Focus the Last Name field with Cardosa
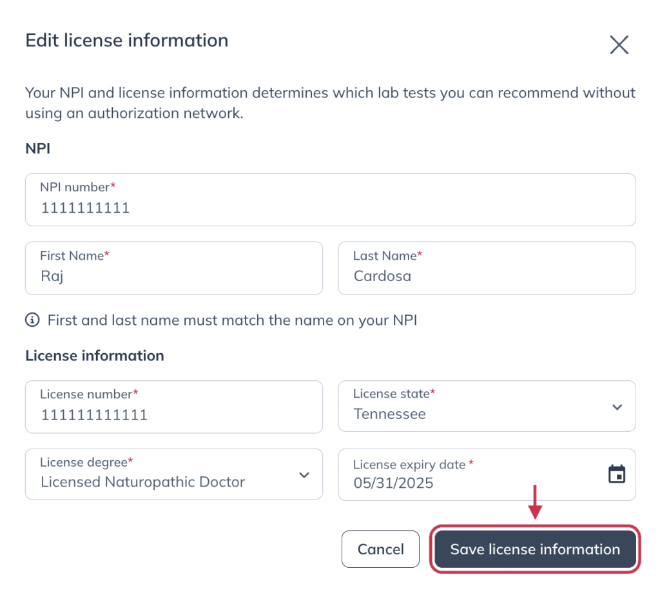 click(487, 268)
